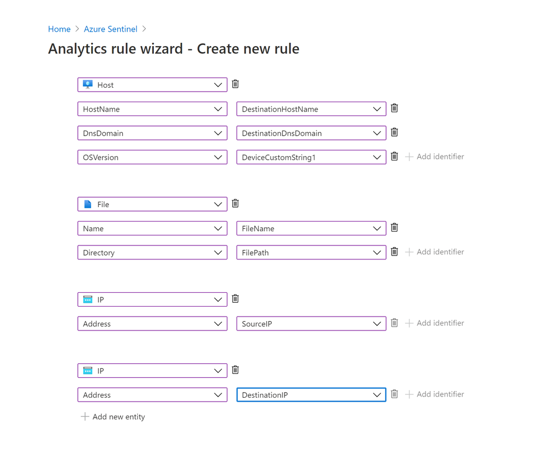Screen dimensions: 555x461
Task: Delete the Directory FilePath identifier row
Action: [x=394, y=252]
